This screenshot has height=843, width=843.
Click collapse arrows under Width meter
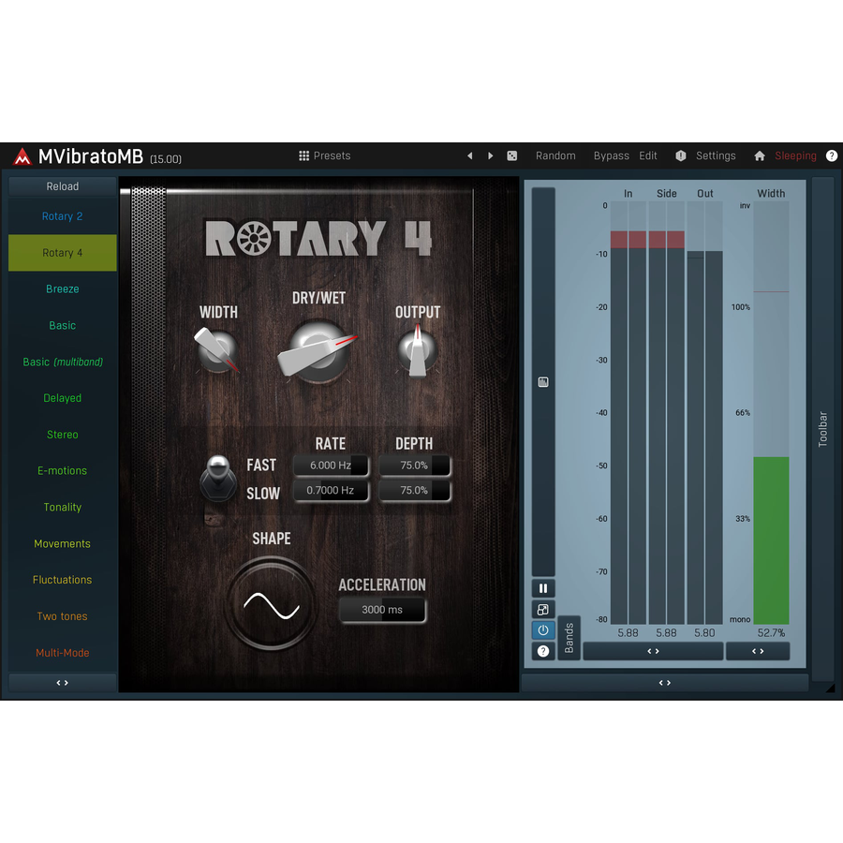758,651
